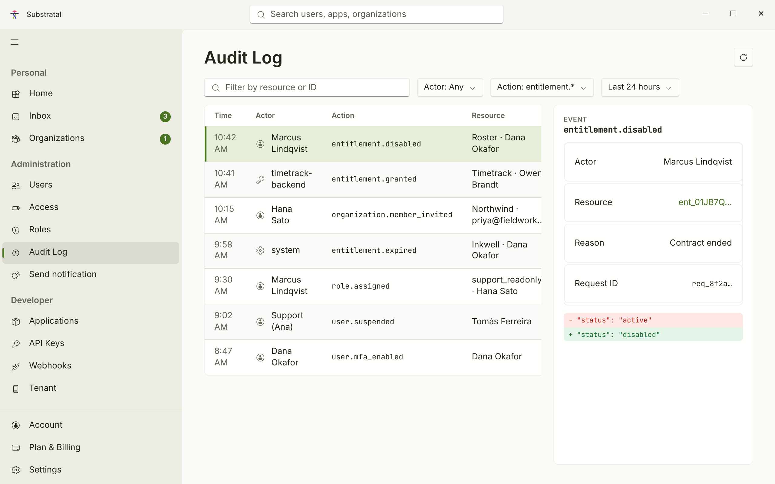Open resource link ent_01JB7Q...
This screenshot has width=775, height=484.
[x=705, y=202]
